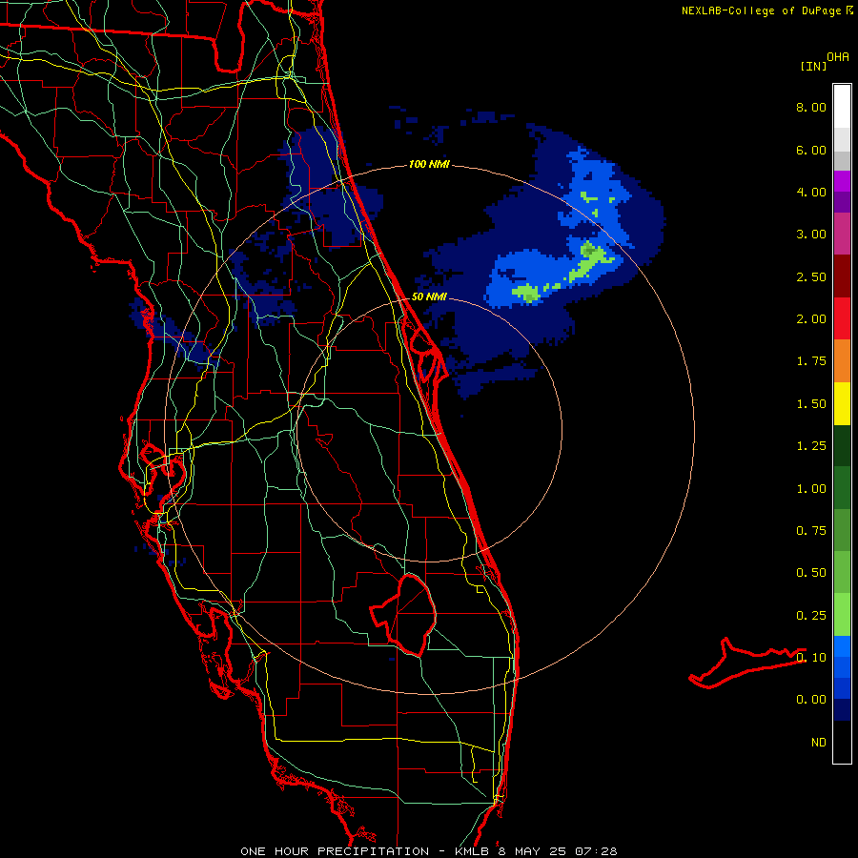858x858 pixels.
Task: Select the 6.00 legend value
Action: (811, 150)
